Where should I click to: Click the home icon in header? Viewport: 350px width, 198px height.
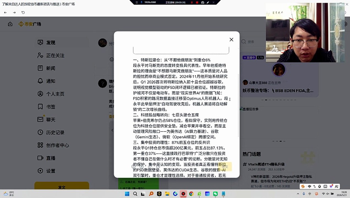click(10, 24)
